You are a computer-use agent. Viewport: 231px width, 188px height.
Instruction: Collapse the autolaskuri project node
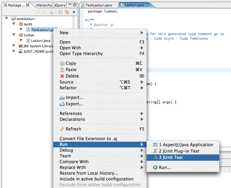point(7,18)
